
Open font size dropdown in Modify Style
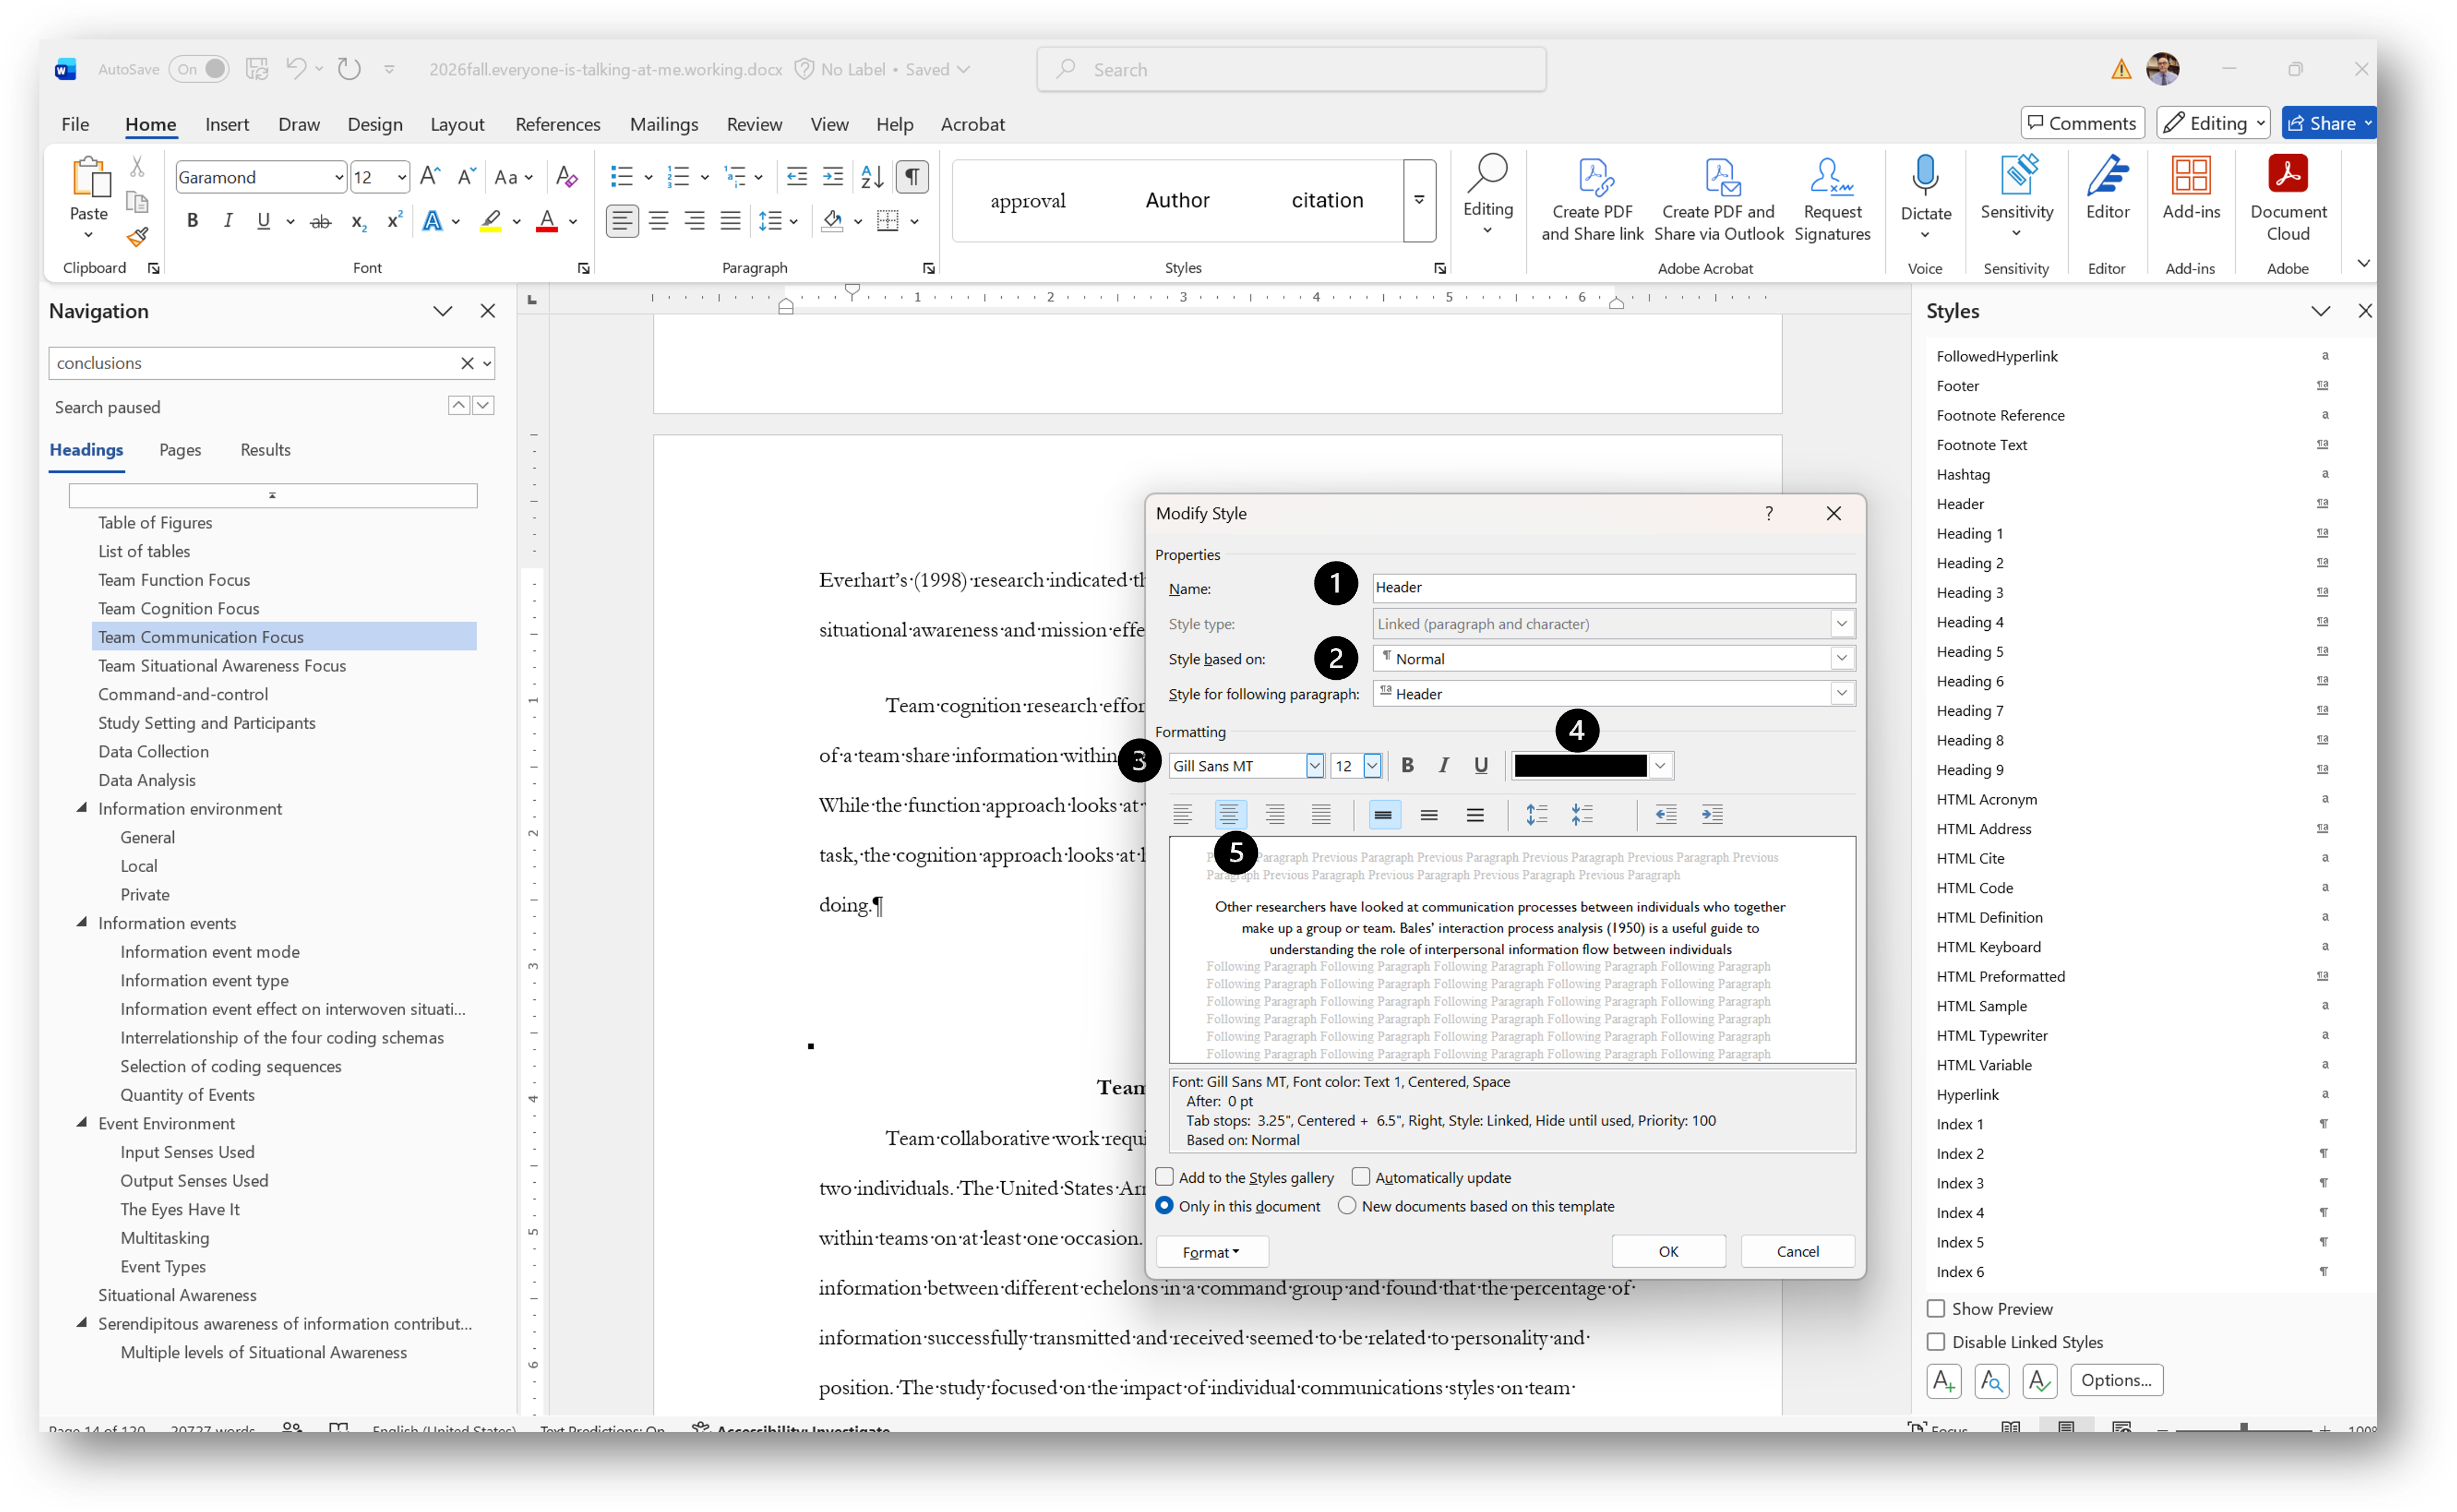(x=1372, y=766)
